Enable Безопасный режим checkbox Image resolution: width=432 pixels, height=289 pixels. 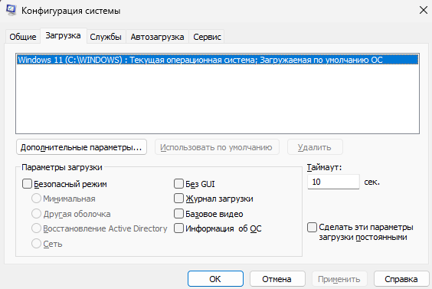[x=27, y=184]
